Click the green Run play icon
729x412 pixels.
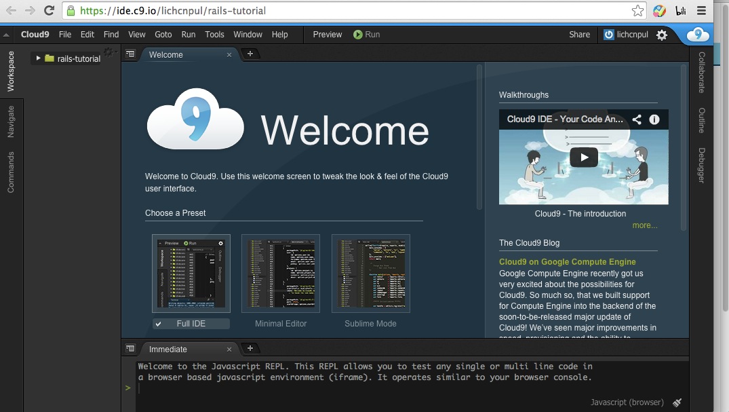(357, 35)
